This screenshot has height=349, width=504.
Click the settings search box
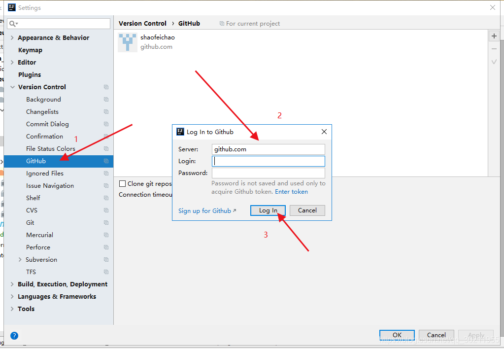point(59,24)
